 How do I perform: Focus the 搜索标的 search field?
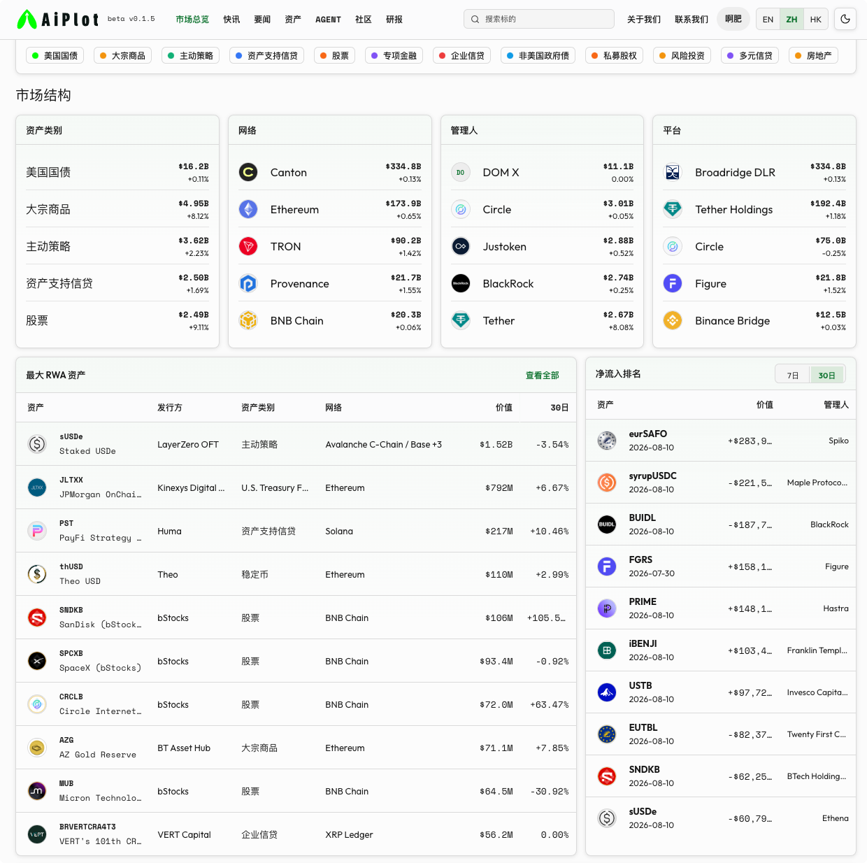539,19
